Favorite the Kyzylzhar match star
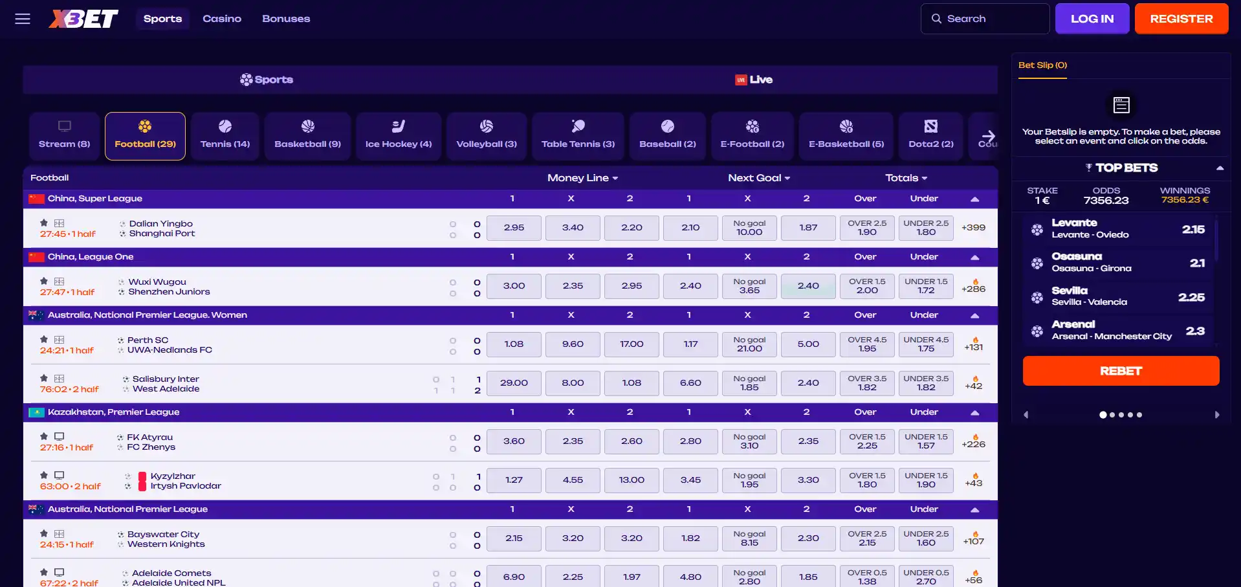The height and width of the screenshot is (587, 1241). coord(44,476)
